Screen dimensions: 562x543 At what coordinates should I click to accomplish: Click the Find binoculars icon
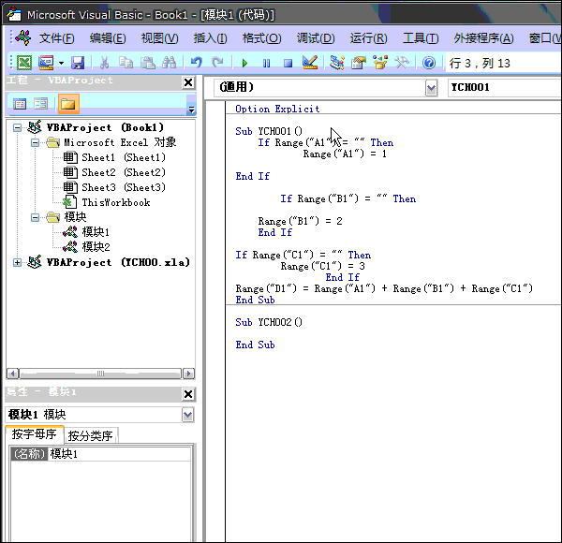tap(169, 63)
